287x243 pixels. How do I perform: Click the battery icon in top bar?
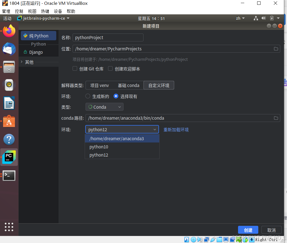pyautogui.click(x=272, y=18)
